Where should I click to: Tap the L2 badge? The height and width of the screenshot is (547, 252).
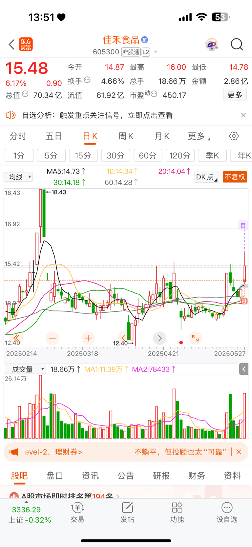coord(146,52)
